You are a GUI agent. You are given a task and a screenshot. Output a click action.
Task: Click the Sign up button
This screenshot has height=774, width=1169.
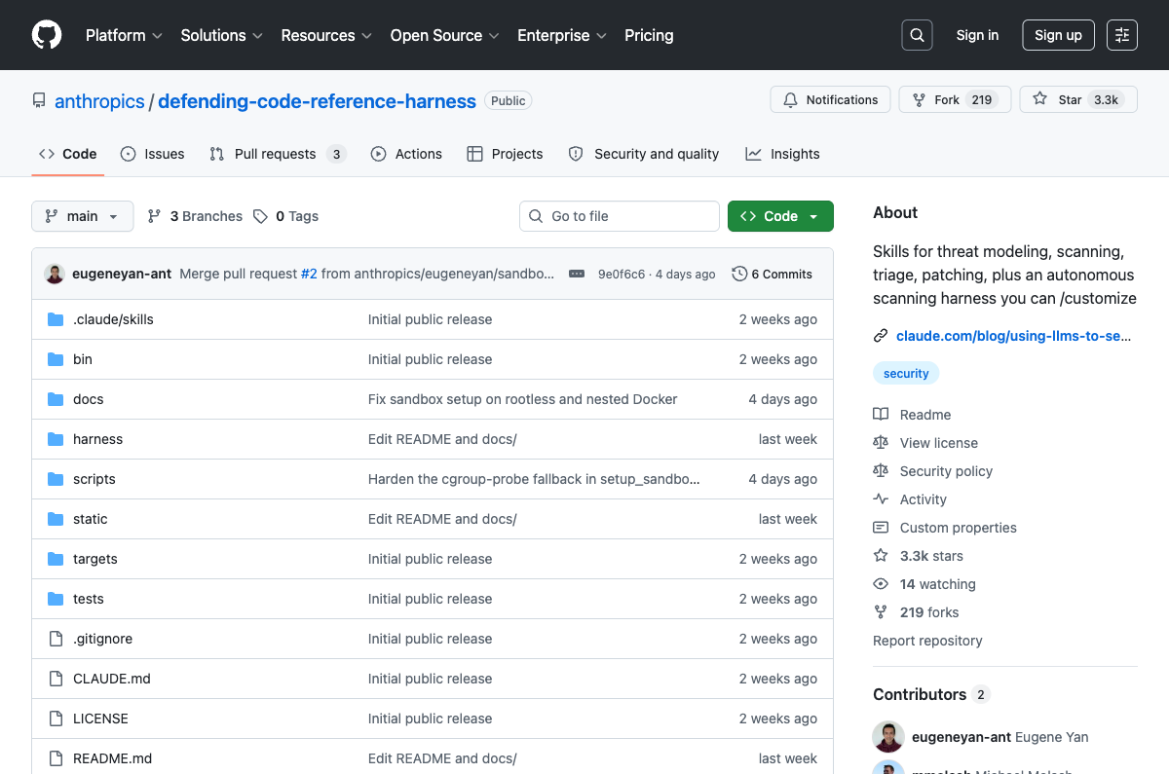(1058, 35)
